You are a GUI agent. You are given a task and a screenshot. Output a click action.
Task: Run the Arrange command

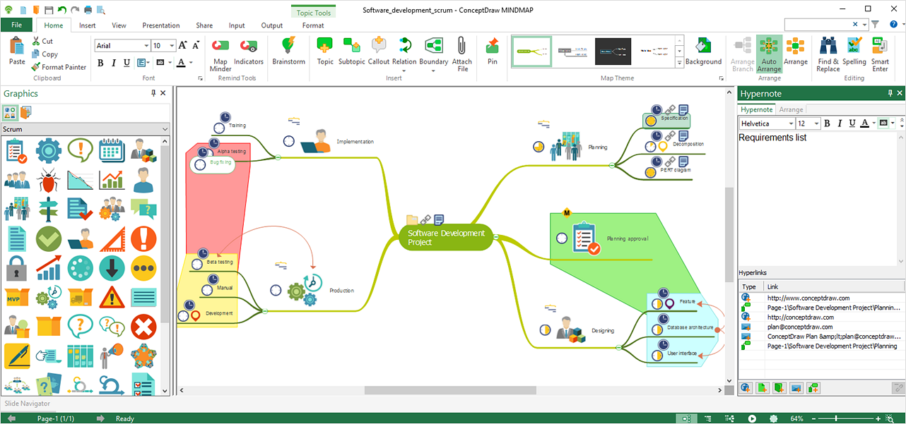coord(795,52)
